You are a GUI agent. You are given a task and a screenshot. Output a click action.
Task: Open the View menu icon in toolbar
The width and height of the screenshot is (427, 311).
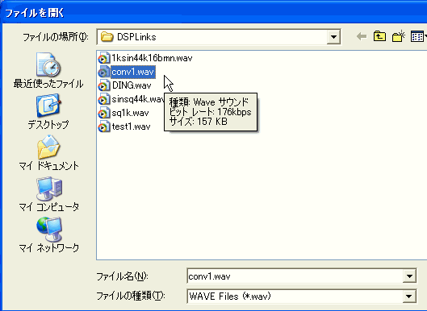pos(418,36)
